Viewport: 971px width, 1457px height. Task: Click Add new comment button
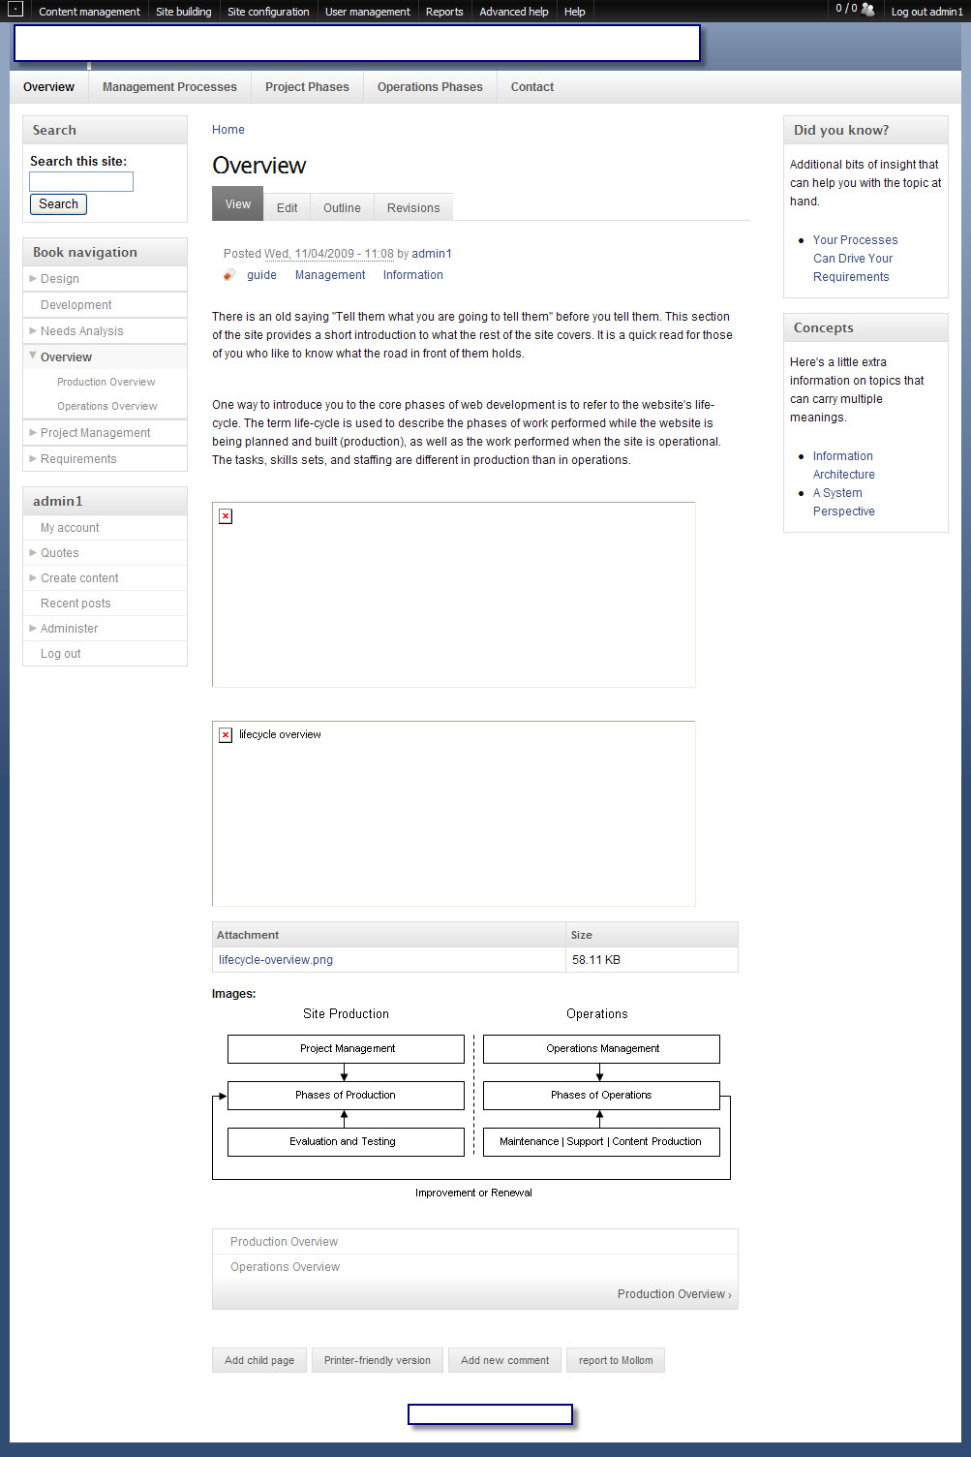coord(504,1360)
